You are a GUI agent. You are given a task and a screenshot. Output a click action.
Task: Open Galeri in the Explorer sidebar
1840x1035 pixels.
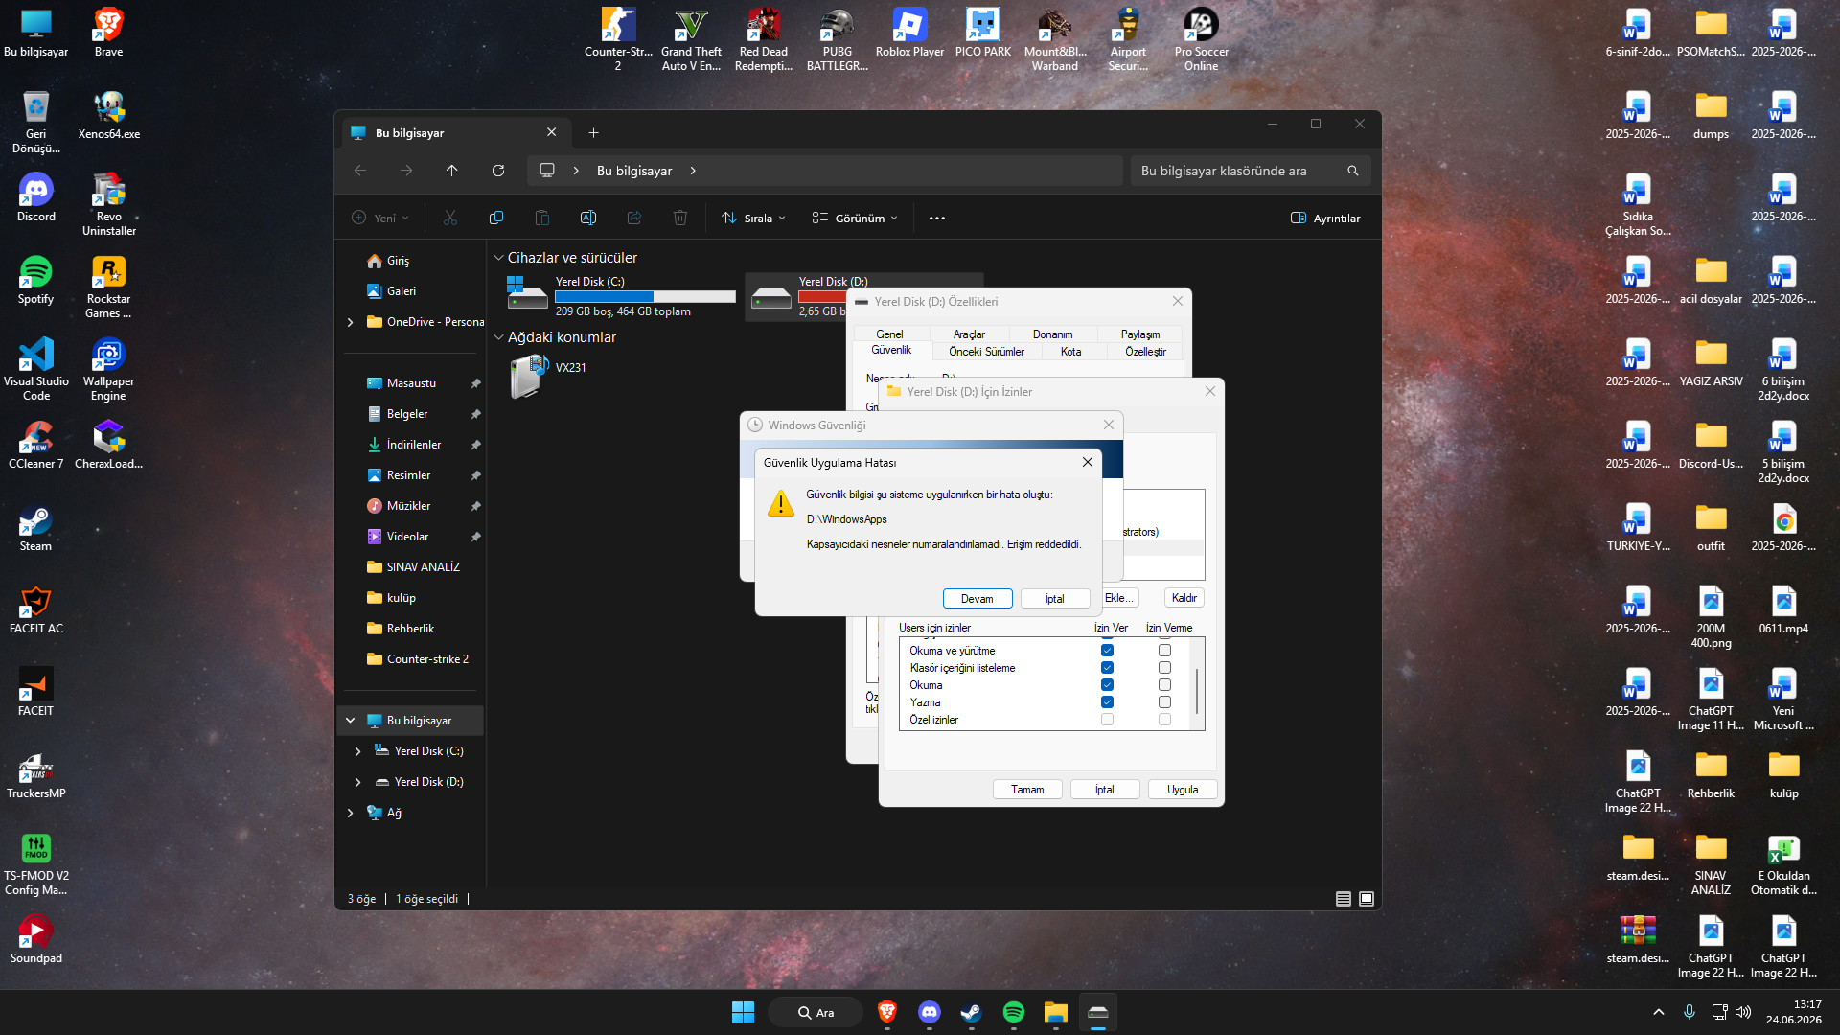tap(402, 291)
